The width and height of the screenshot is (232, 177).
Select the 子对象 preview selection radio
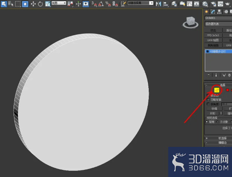coord(218,122)
